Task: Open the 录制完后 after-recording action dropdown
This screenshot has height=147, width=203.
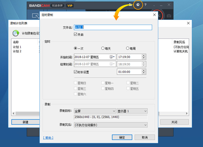Action: click(x=111, y=125)
